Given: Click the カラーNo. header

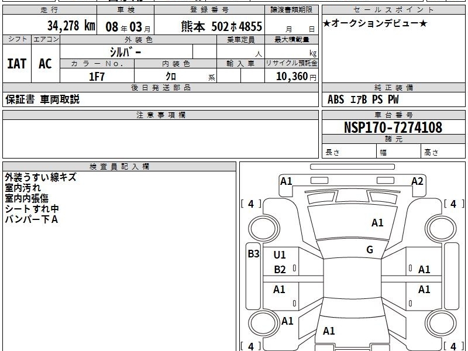Looking at the screenshot, I should [x=97, y=63].
